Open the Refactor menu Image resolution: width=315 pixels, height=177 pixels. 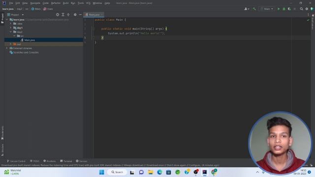tap(56, 3)
